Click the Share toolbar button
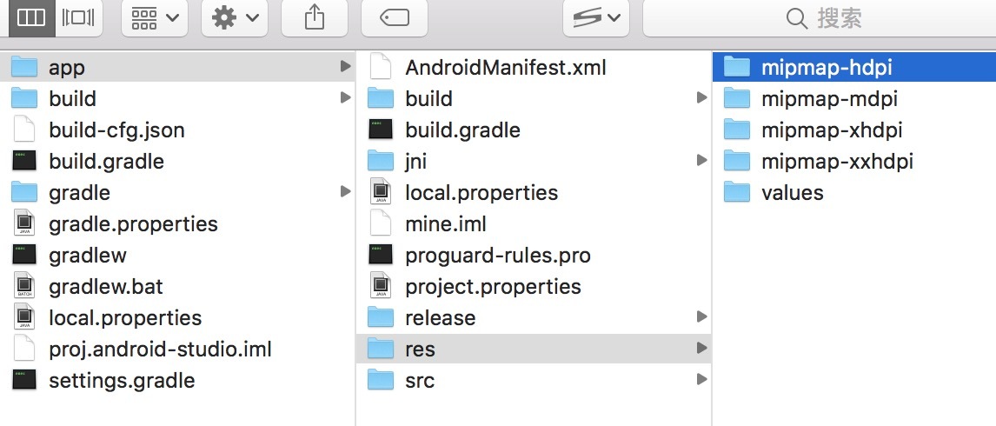Image resolution: width=996 pixels, height=426 pixels. 315,18
